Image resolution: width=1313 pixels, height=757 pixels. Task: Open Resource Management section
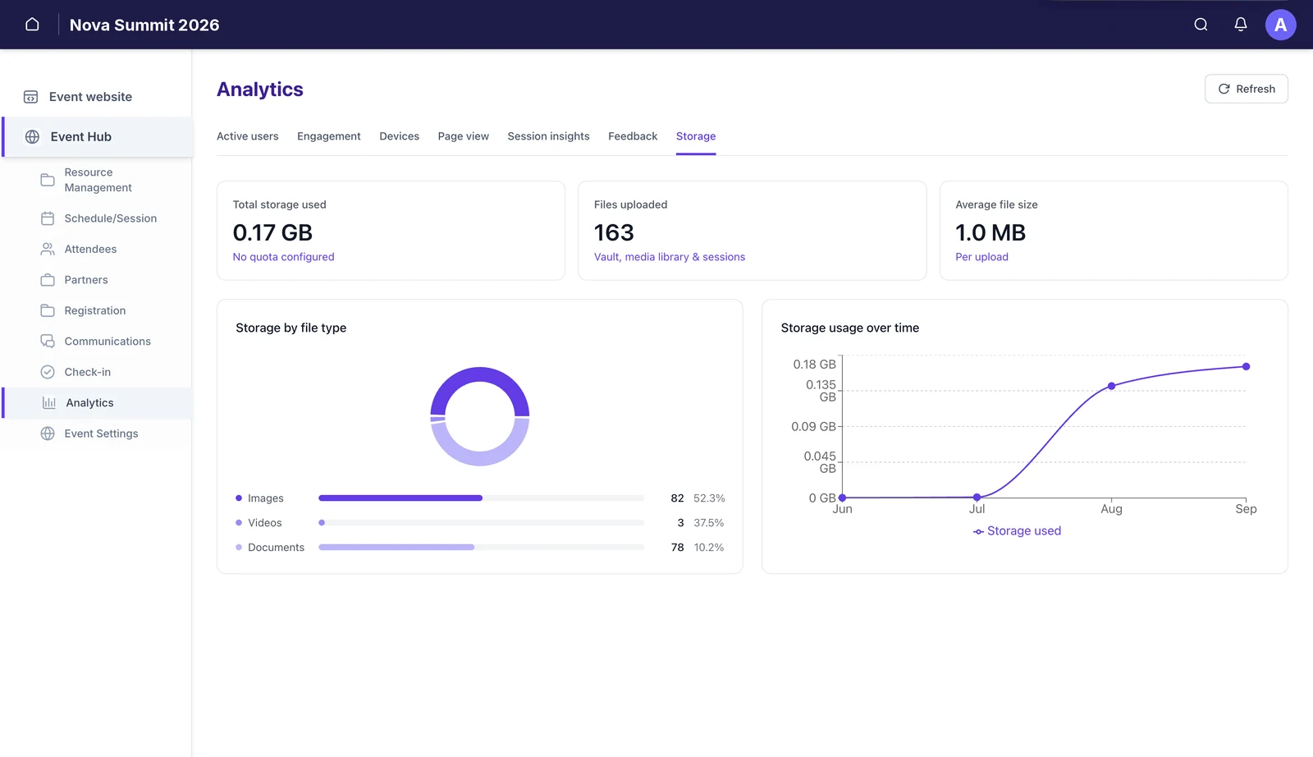[x=97, y=180]
